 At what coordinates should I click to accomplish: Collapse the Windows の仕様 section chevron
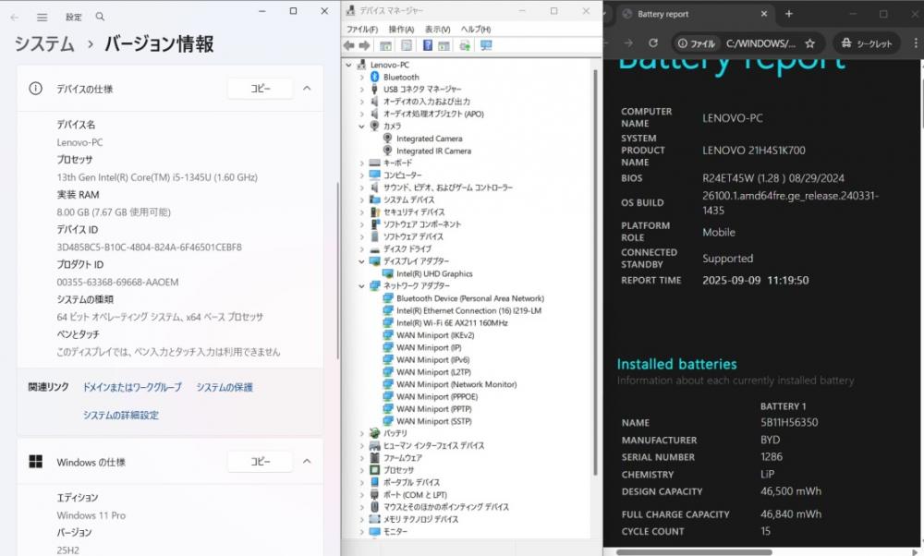(307, 462)
